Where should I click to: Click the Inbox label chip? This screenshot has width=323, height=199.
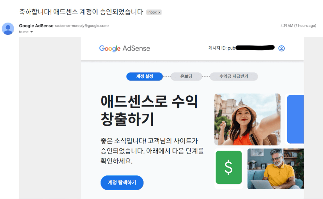tap(154, 12)
